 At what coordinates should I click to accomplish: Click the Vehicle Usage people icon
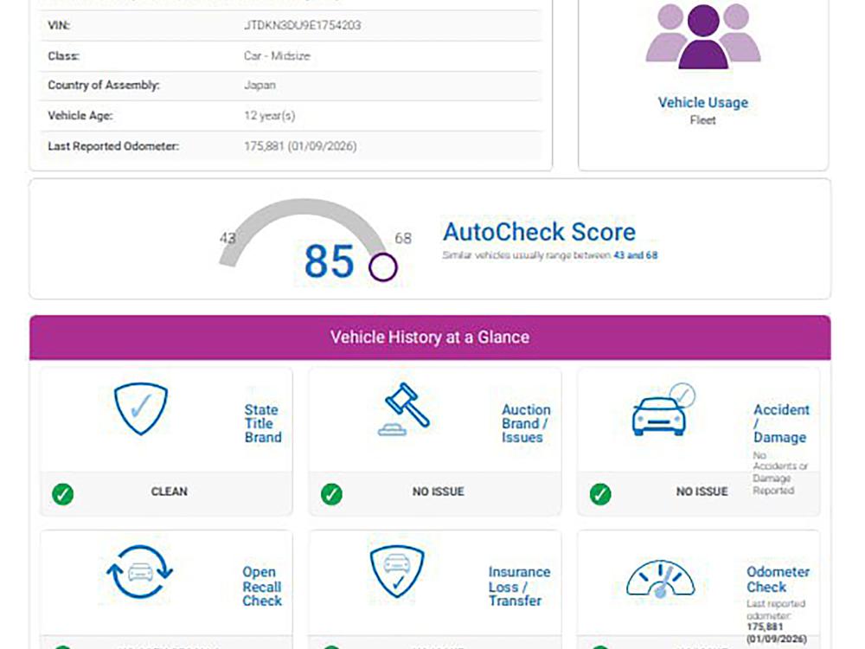tap(702, 36)
